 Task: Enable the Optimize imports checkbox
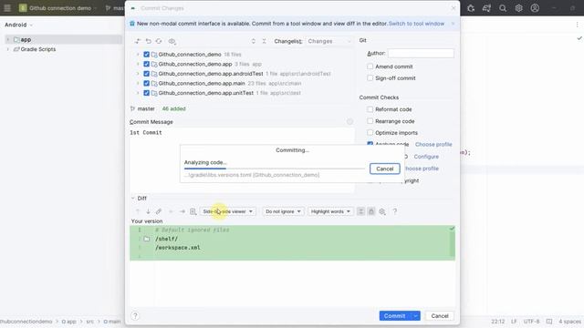[x=370, y=132]
